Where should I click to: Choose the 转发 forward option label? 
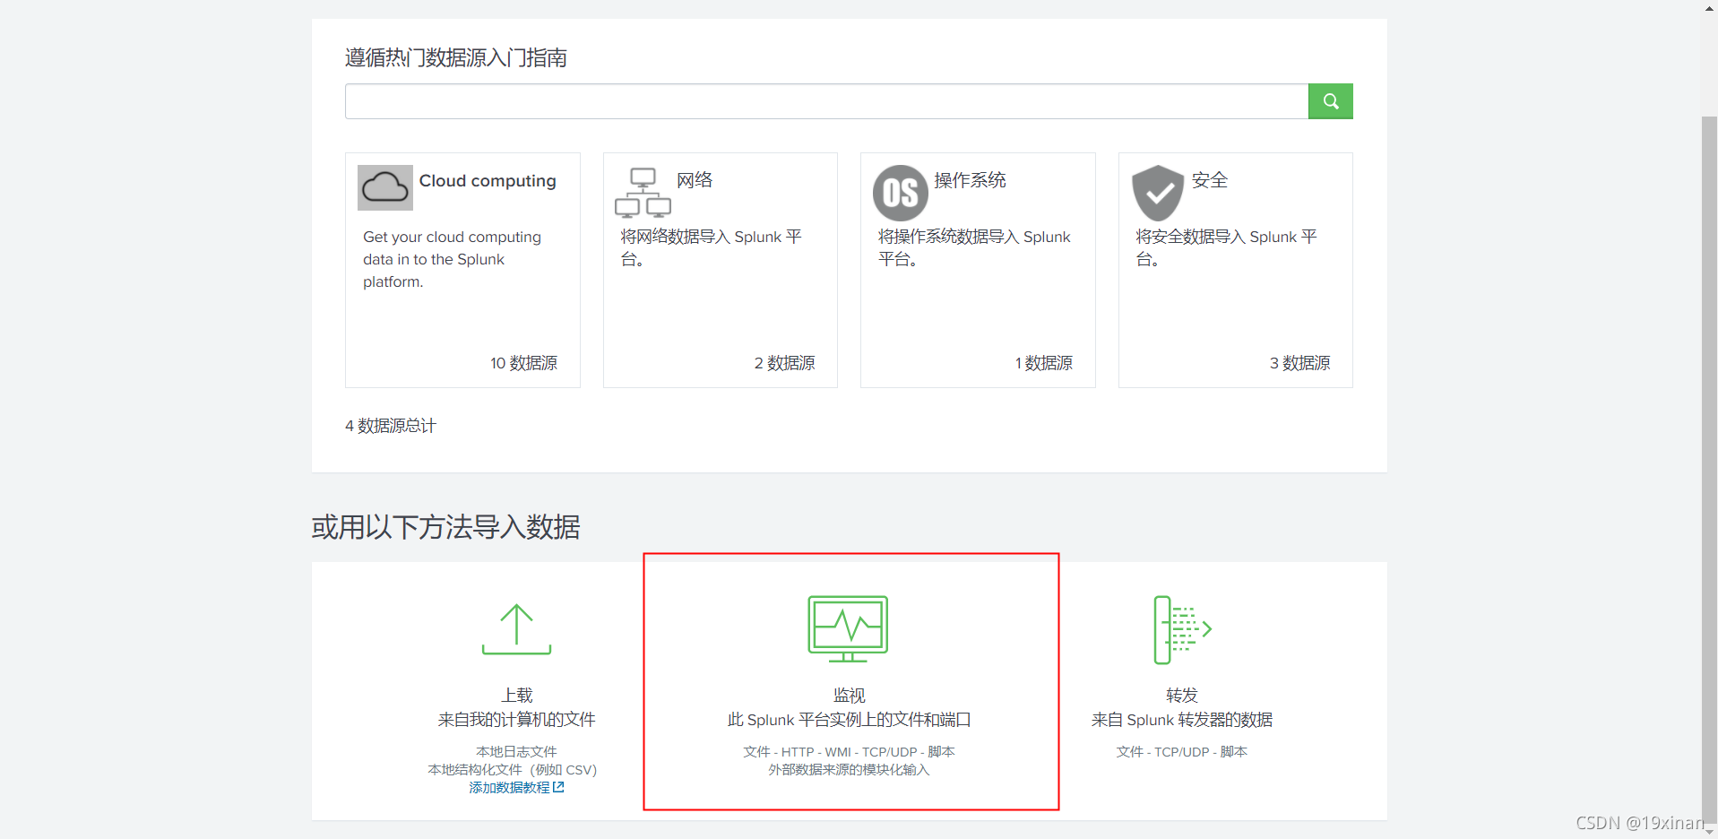(x=1182, y=695)
